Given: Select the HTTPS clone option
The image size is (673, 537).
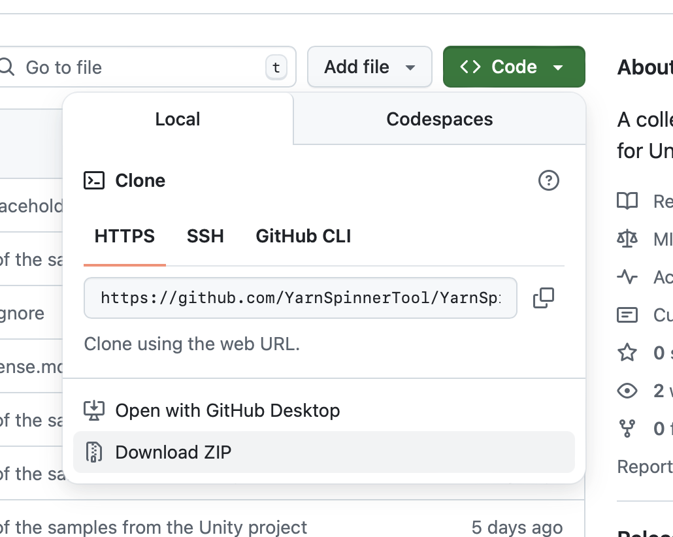Looking at the screenshot, I should (124, 236).
